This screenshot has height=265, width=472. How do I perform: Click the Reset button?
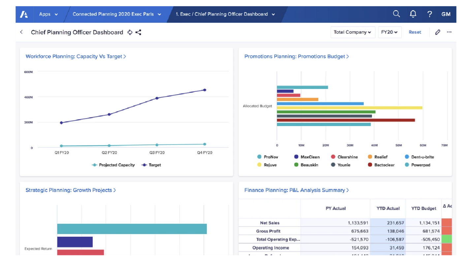415,32
